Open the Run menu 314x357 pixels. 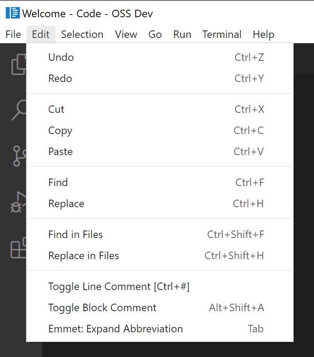[x=182, y=34]
